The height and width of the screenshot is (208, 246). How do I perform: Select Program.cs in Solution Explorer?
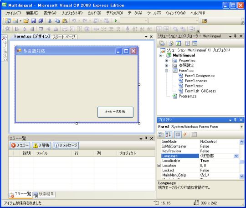[188, 96]
